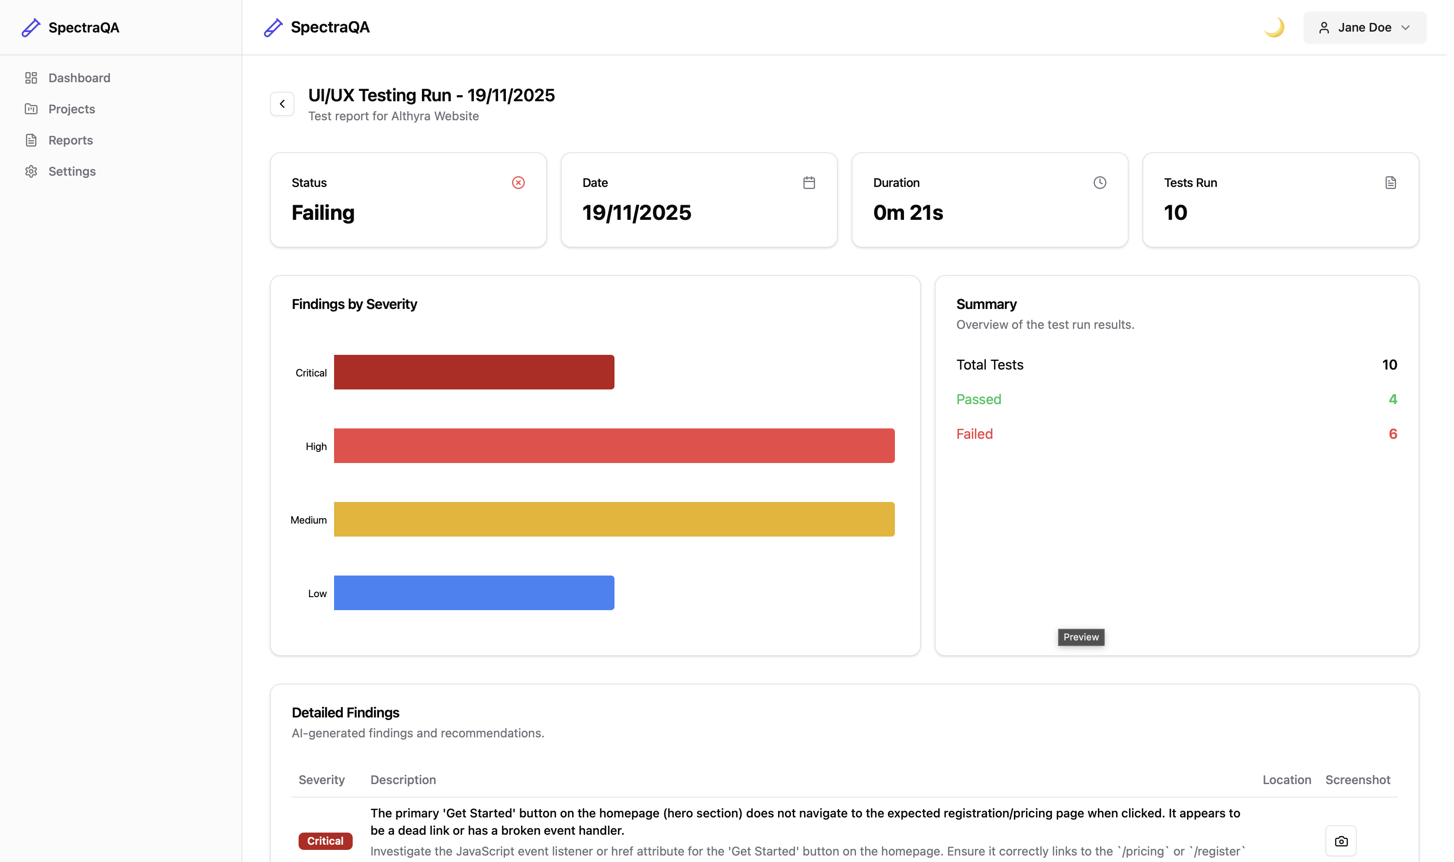Open the Jane Doe user dropdown
The height and width of the screenshot is (862, 1454).
click(x=1364, y=27)
